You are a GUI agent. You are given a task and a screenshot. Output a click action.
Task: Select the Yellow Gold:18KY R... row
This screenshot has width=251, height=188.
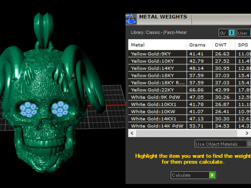tap(190, 83)
